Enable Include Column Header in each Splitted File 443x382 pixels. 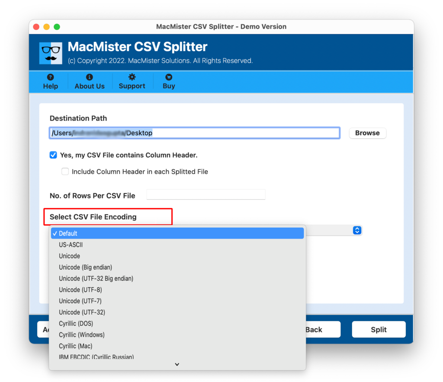coord(65,172)
